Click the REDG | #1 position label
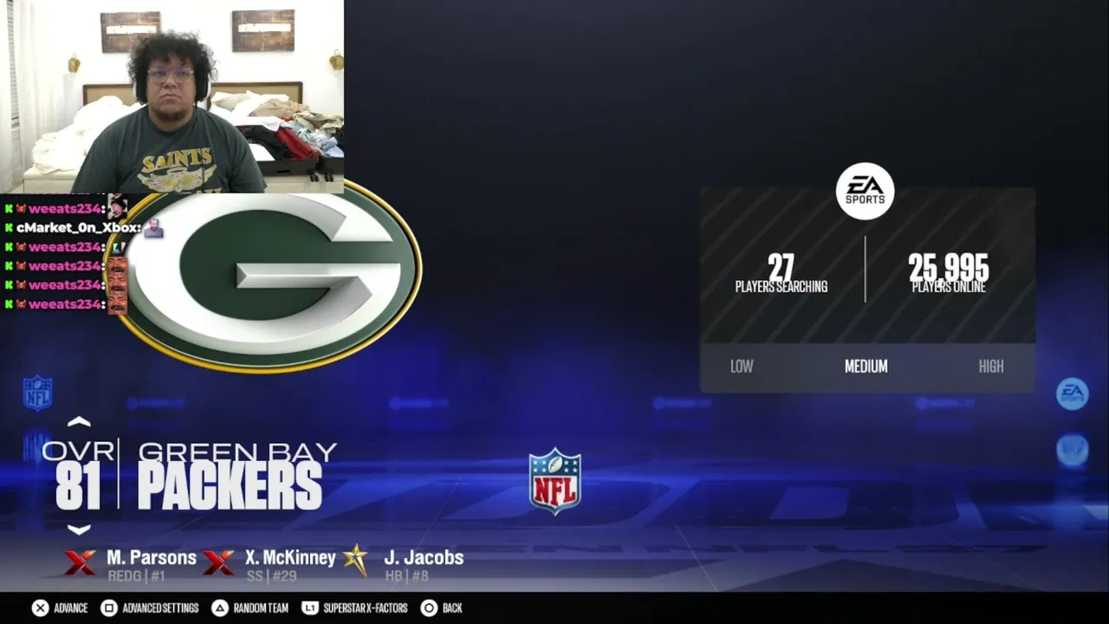 (136, 576)
